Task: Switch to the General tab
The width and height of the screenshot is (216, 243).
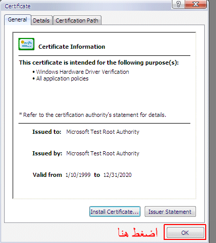Action: (17, 20)
